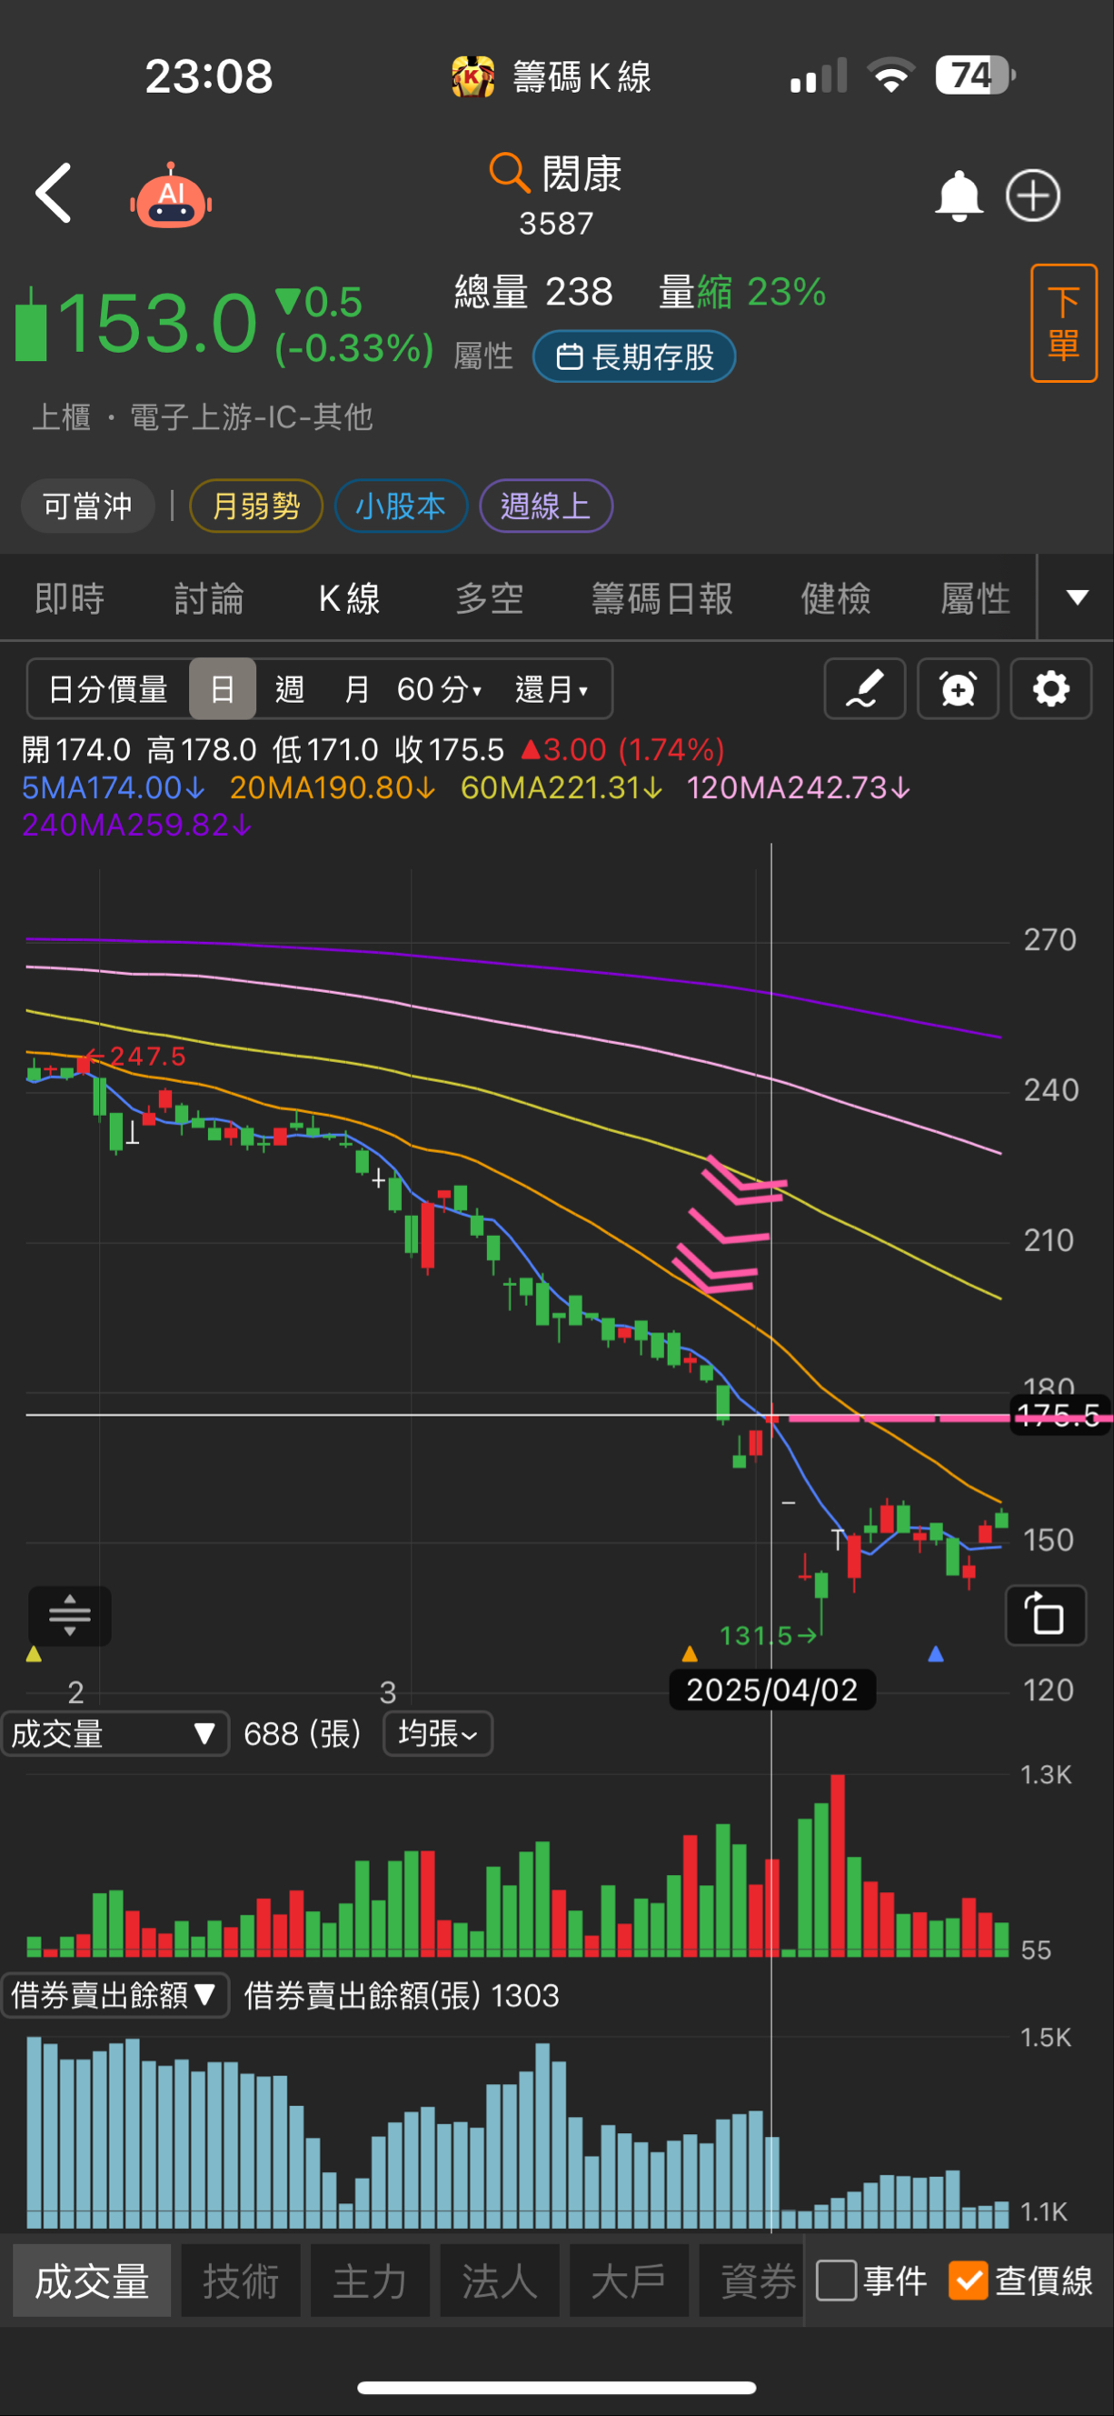1114x2416 pixels.
Task: Tap the 60MA221.31 moving average label
Action: (x=562, y=787)
